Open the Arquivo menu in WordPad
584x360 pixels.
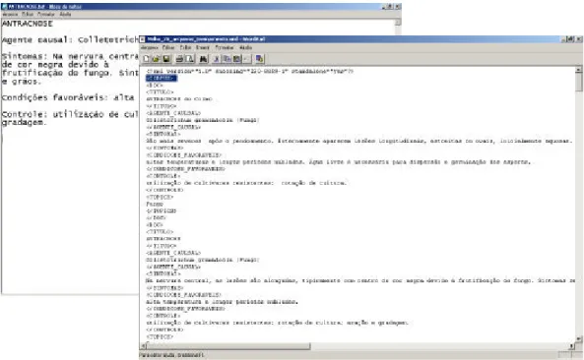pyautogui.click(x=150, y=47)
